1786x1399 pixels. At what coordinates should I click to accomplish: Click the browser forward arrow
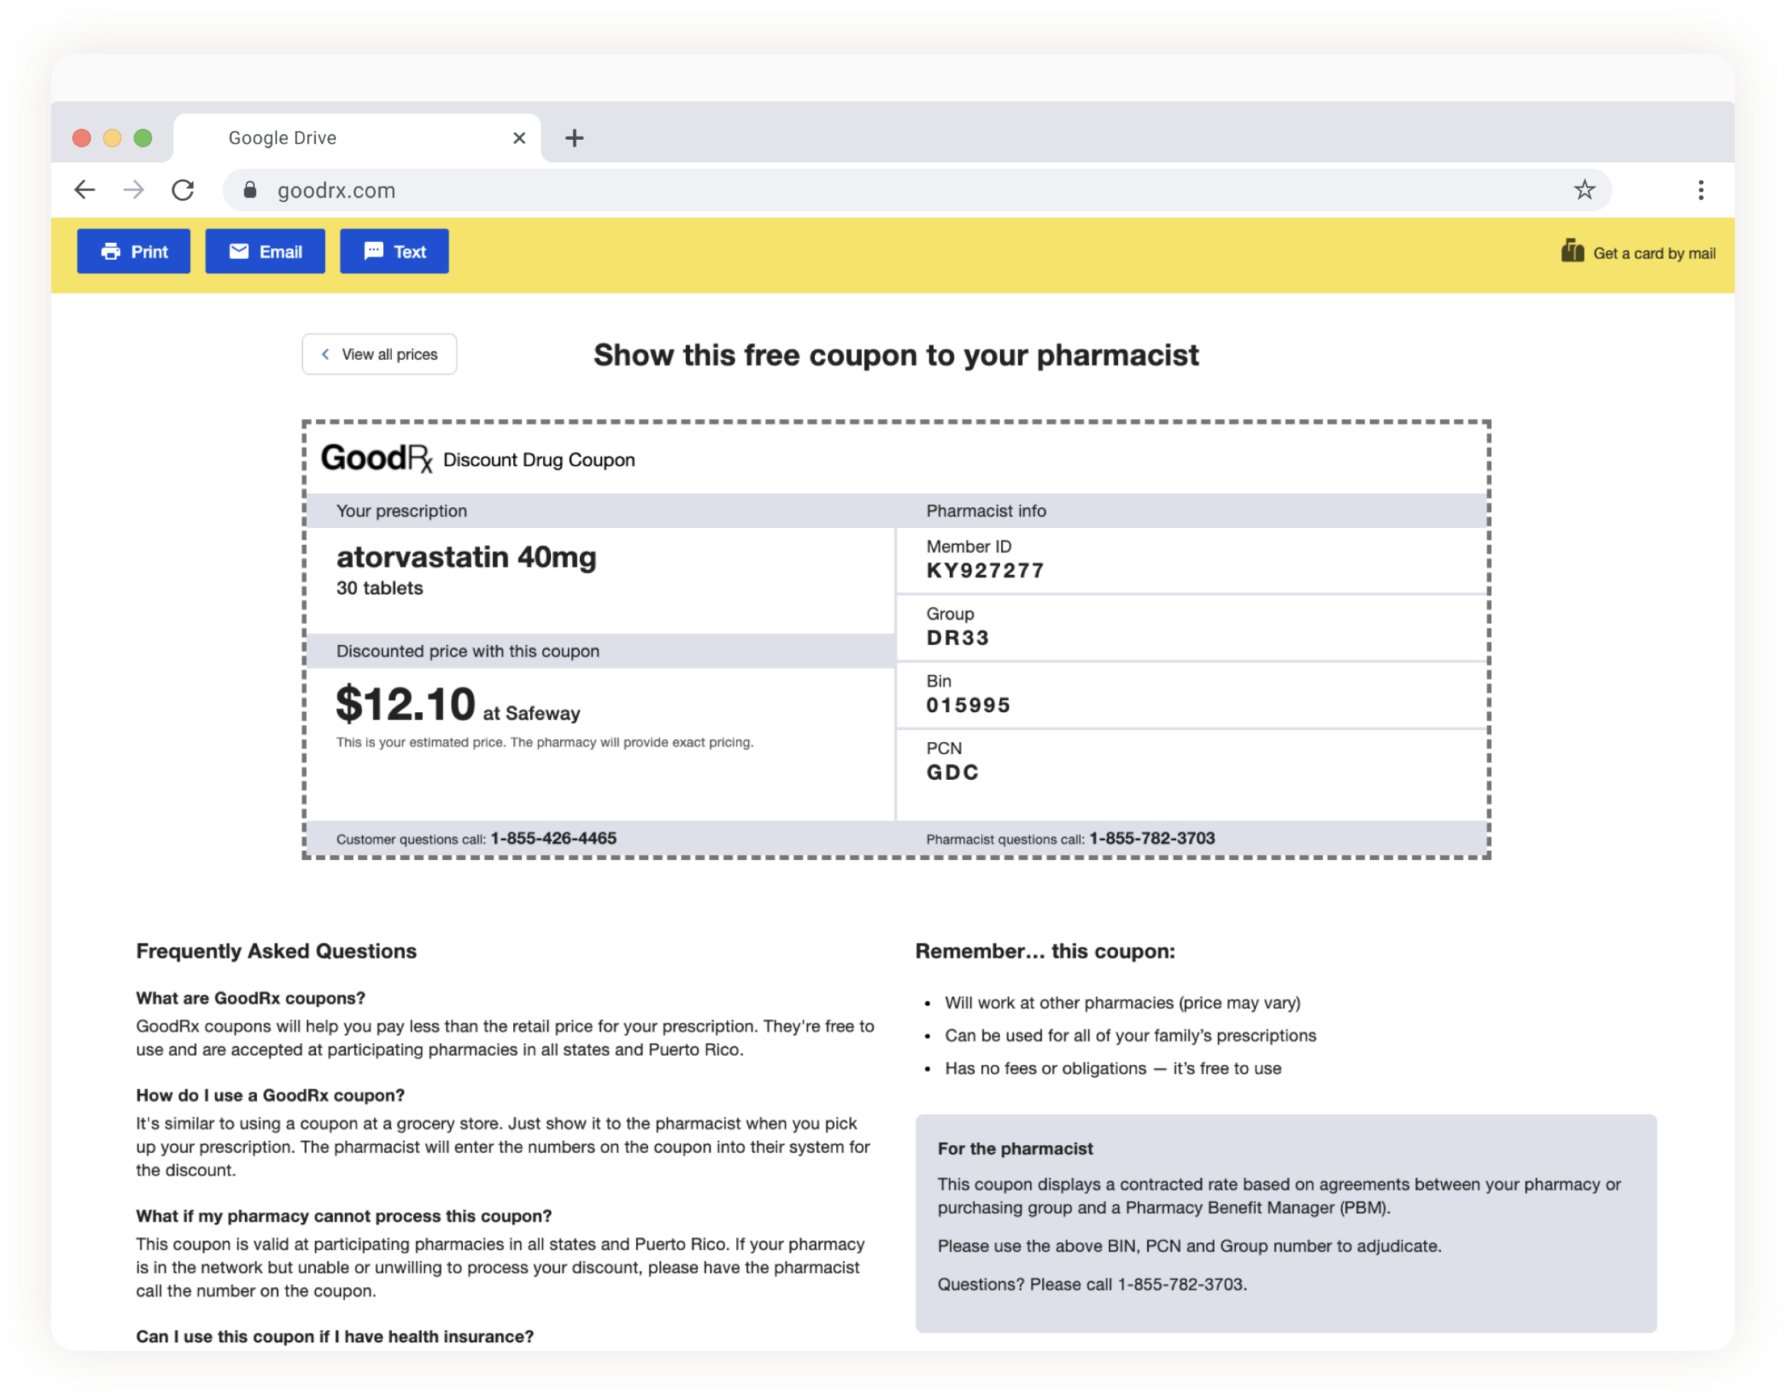pos(134,190)
